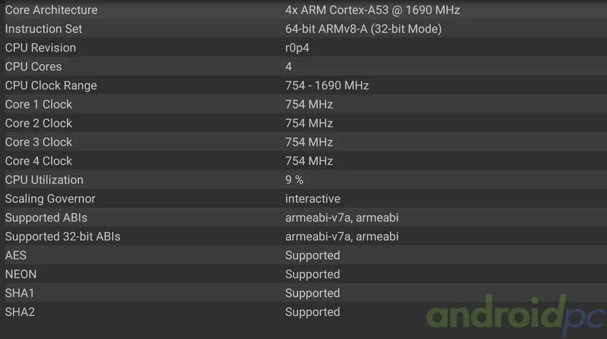This screenshot has width=607, height=339.
Task: Click the "4x ARM Cortex-A53 @ 1690 MHz" value
Action: click(373, 10)
